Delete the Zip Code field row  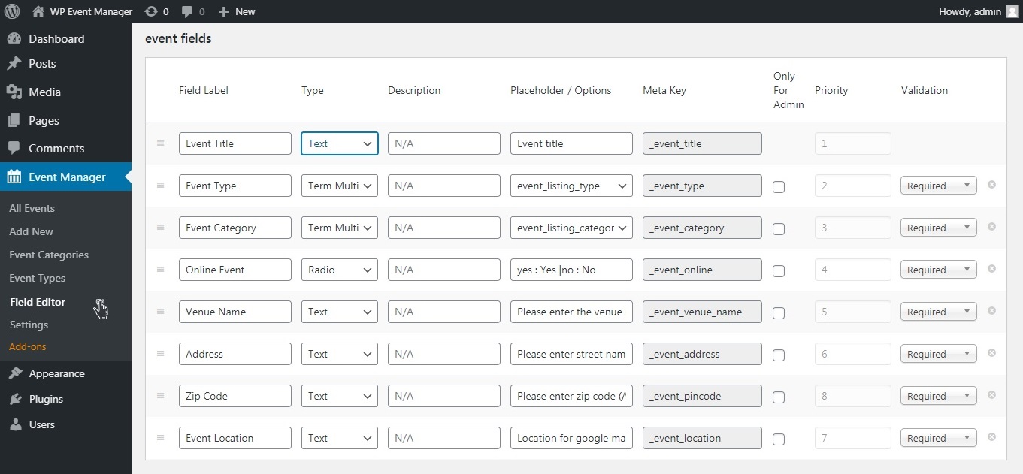click(991, 395)
